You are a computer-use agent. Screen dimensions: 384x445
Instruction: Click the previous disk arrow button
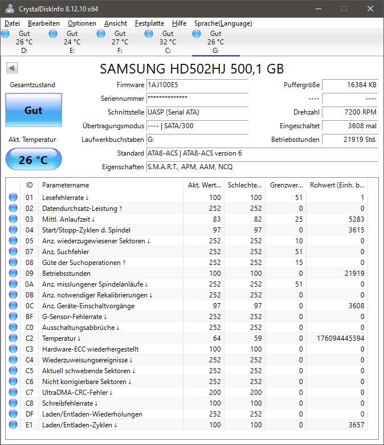coord(12,68)
